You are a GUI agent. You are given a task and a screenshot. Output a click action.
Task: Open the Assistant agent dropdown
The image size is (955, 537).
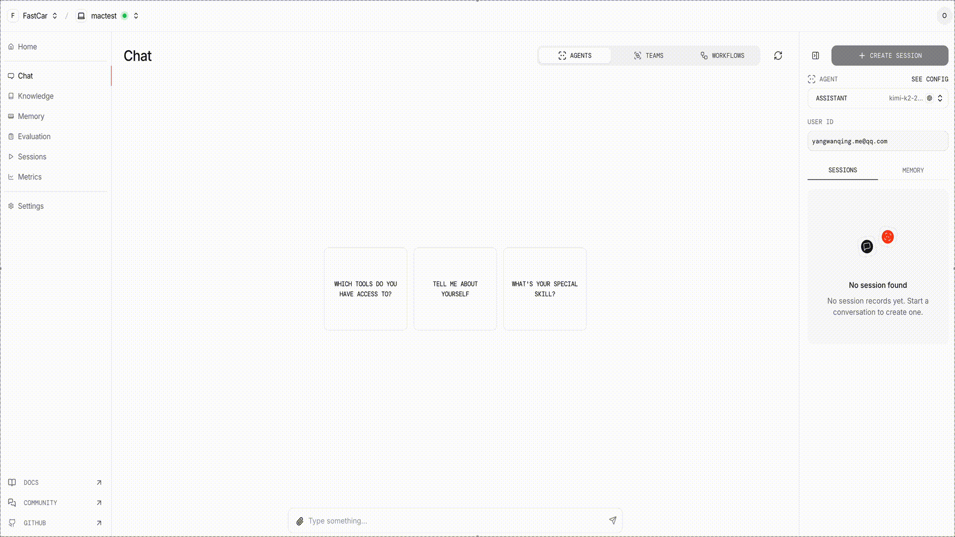877,98
